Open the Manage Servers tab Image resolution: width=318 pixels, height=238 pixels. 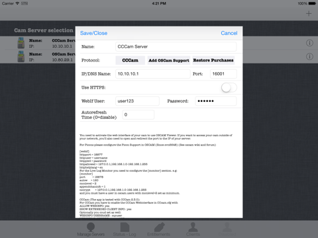click(x=91, y=229)
